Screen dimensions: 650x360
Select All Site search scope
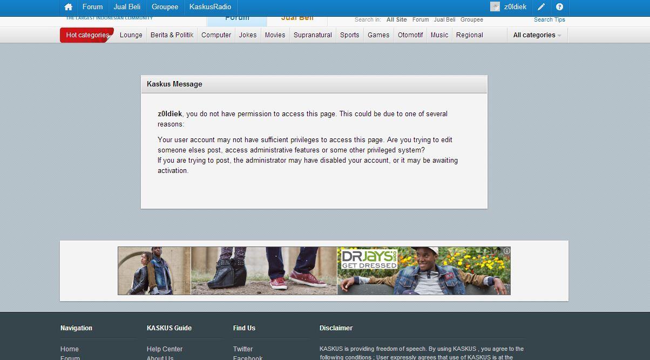pos(396,19)
